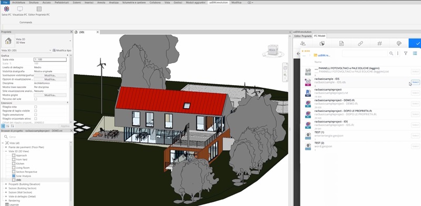Open the document icon in usBIM toolbar
The image size is (421, 206).
pyautogui.click(x=341, y=44)
